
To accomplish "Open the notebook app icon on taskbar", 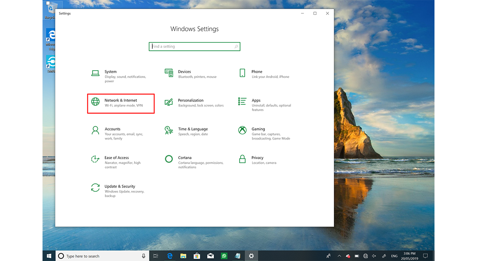I will 238,256.
